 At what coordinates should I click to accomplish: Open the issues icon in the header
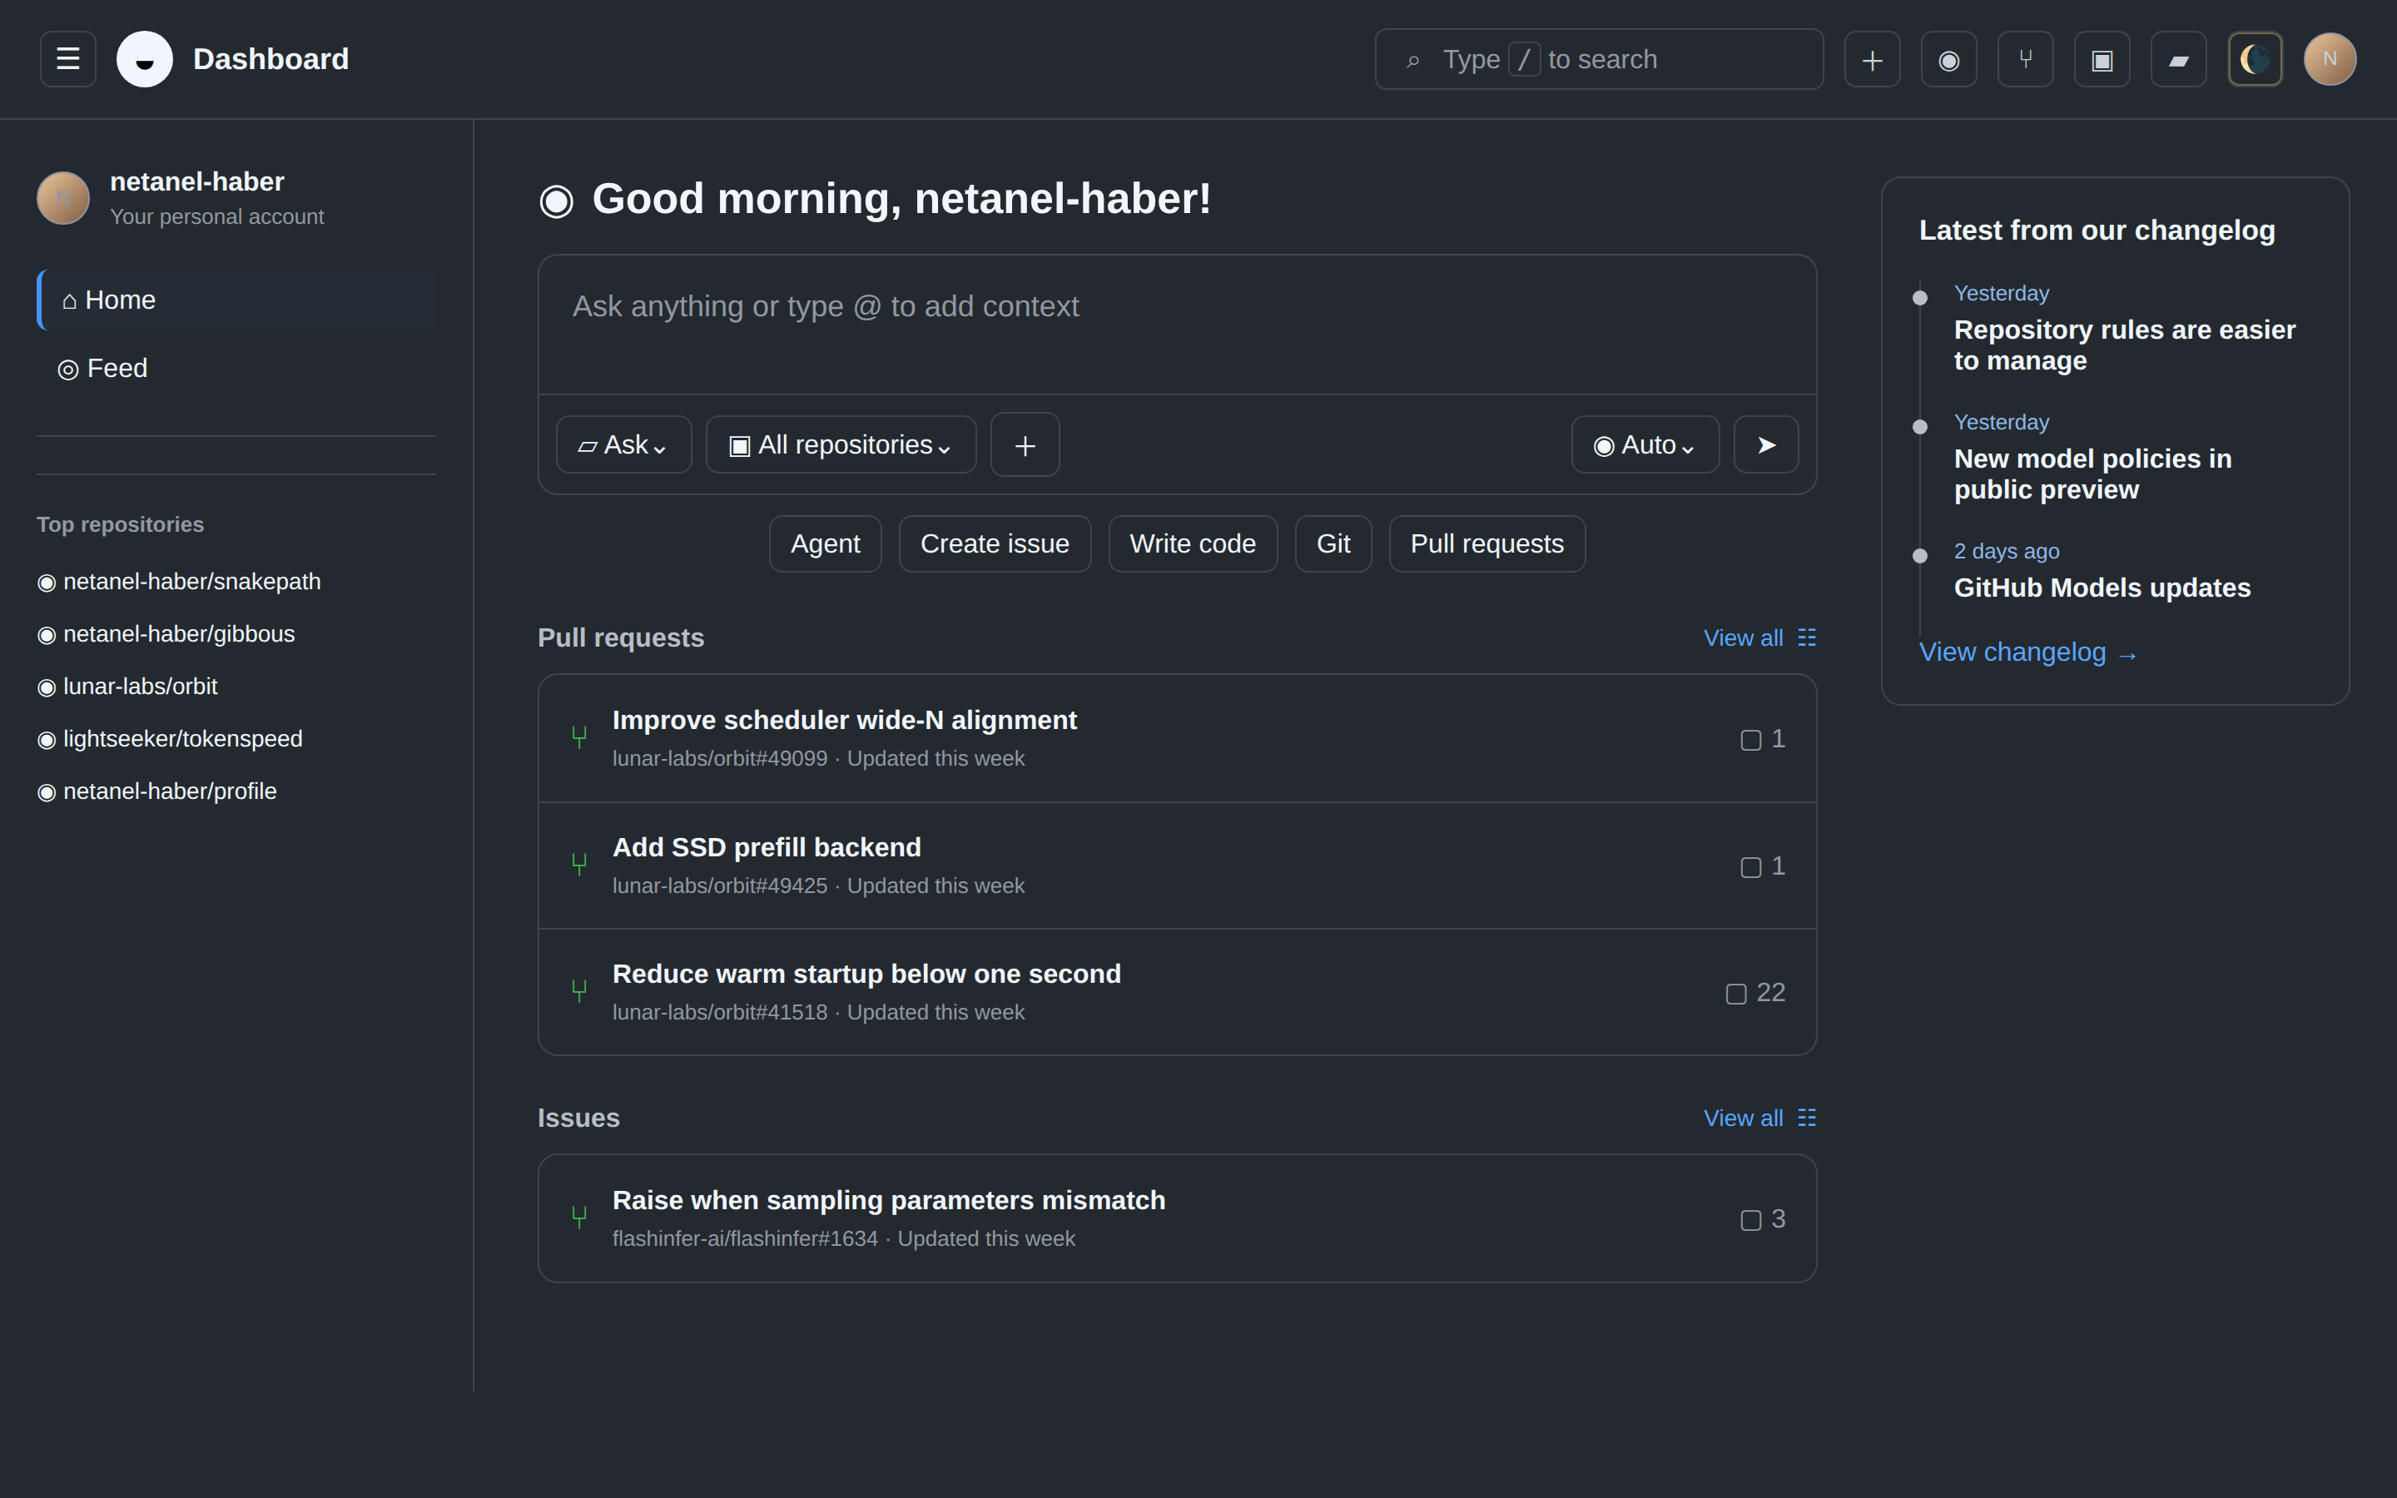coord(1948,59)
